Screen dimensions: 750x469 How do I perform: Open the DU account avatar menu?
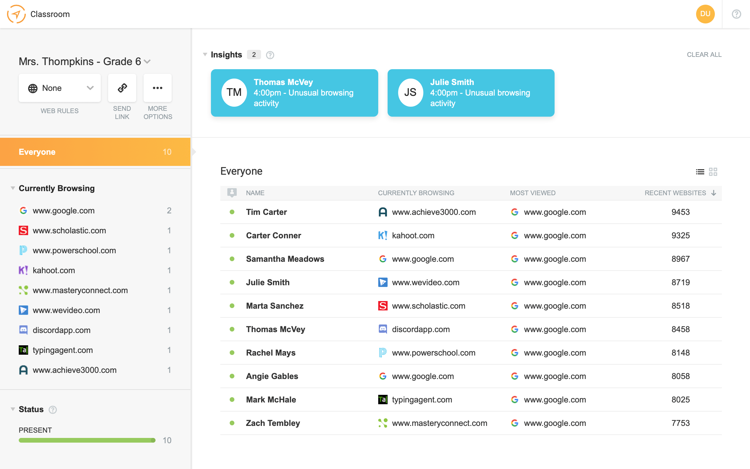pos(705,14)
